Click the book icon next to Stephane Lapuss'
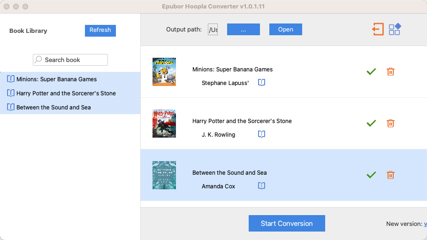Image resolution: width=427 pixels, height=240 pixels. pos(261,82)
